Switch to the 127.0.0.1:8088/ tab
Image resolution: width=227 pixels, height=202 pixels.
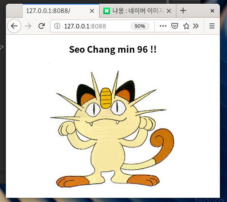point(61,11)
